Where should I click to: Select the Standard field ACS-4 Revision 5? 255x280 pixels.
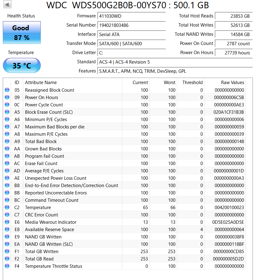tap(175, 62)
